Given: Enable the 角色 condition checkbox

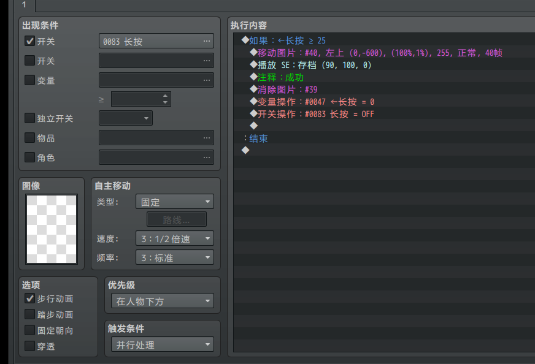Looking at the screenshot, I should pos(30,157).
